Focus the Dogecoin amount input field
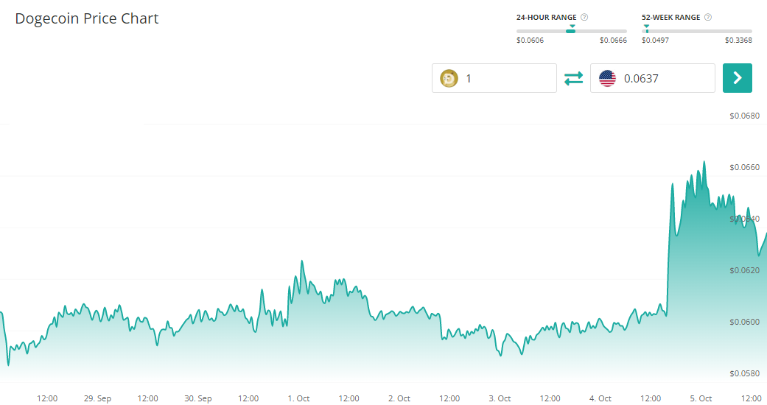The height and width of the screenshot is (405, 767). point(507,78)
